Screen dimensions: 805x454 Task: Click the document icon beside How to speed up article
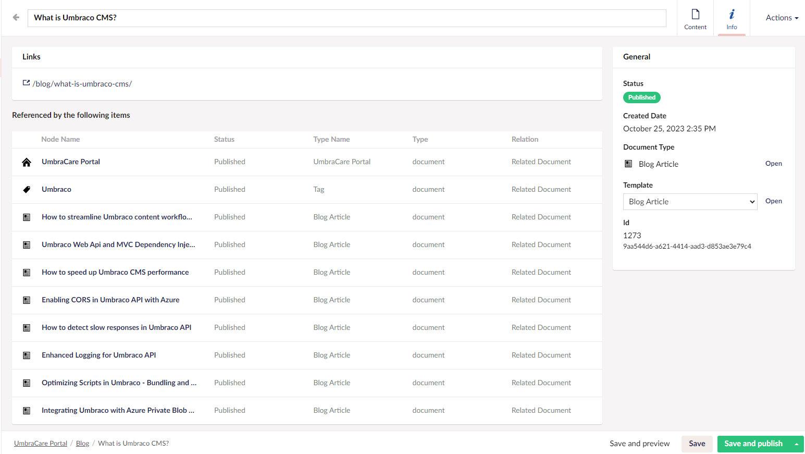point(26,272)
